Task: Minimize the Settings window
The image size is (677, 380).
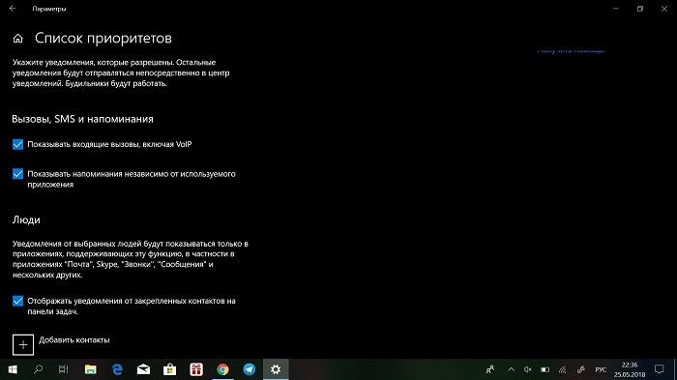Action: tap(616, 8)
